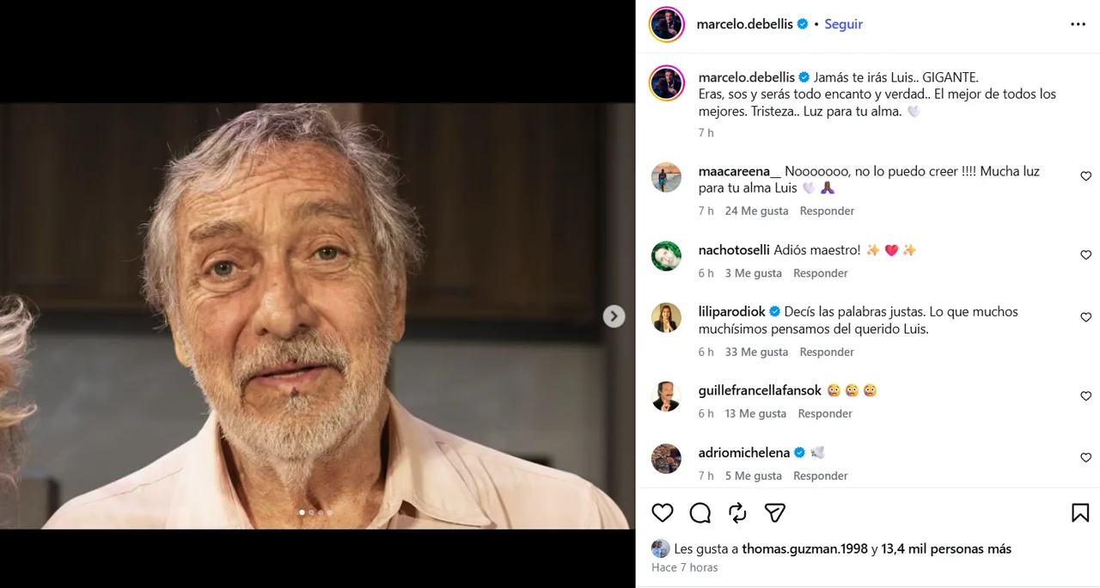1100x588 pixels.
Task: Open nachotoselli's profile avatar
Action: pos(666,256)
